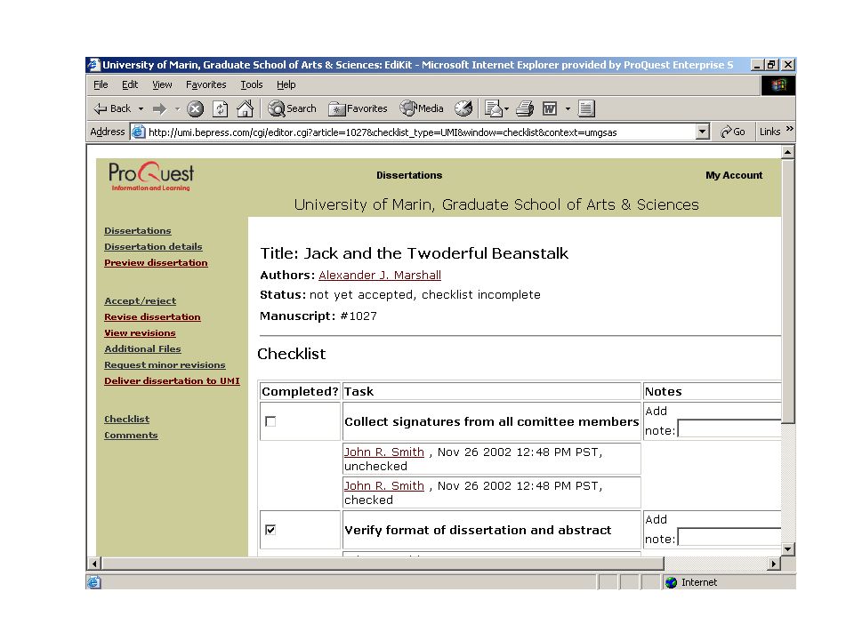
Task: Click the Mail toolbar icon
Action: pos(494,108)
